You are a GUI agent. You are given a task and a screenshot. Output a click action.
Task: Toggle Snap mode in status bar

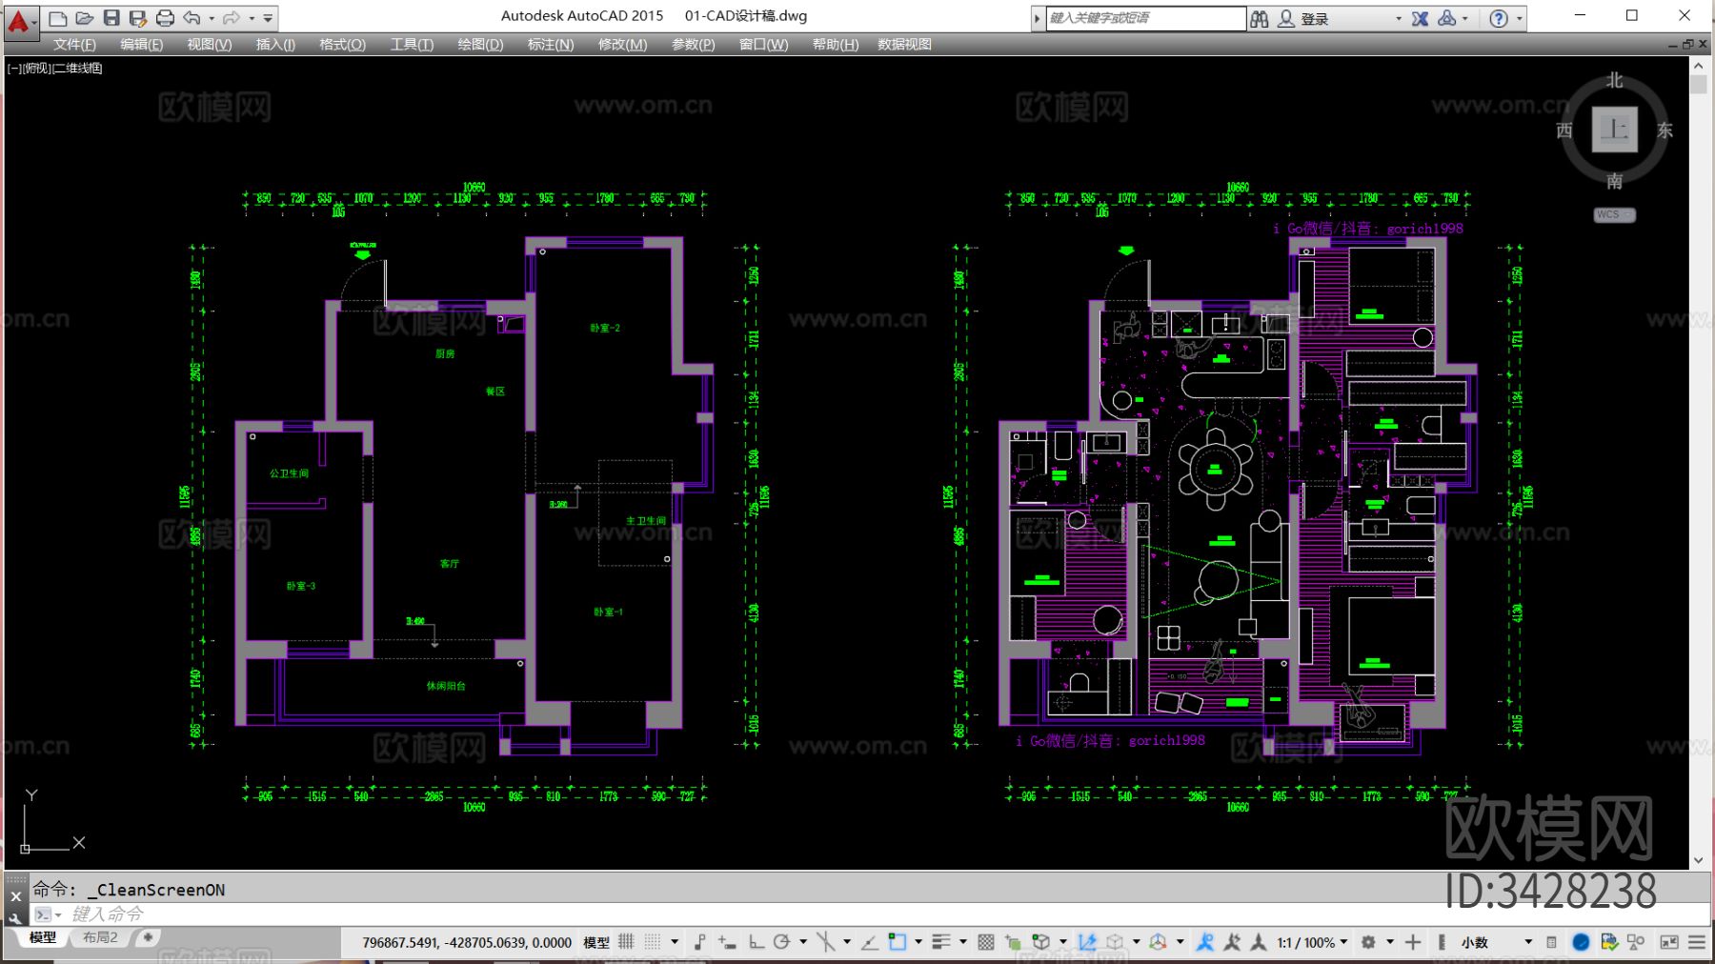click(x=653, y=941)
